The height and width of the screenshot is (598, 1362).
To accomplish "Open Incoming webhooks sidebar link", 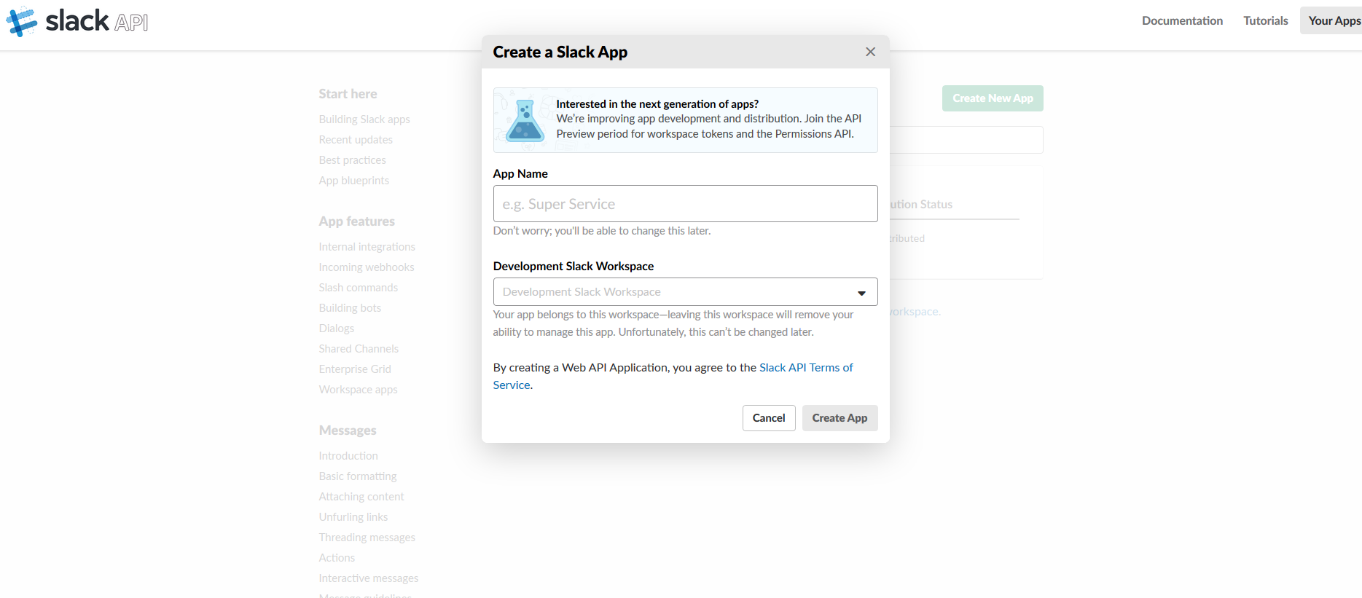I will click(366, 267).
